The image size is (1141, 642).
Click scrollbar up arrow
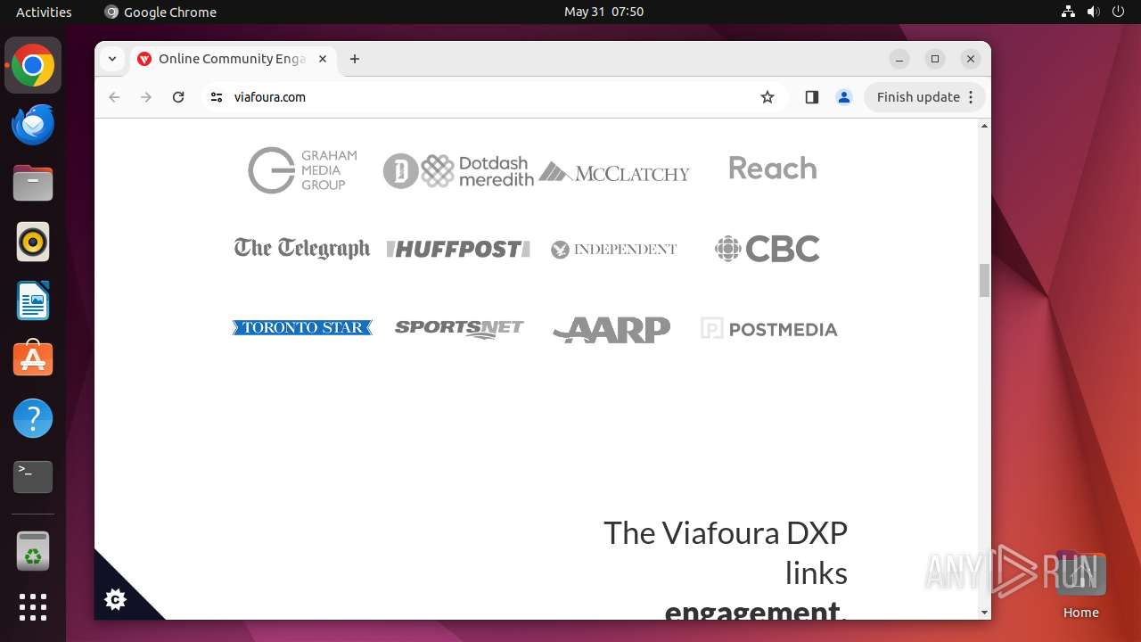coord(984,126)
